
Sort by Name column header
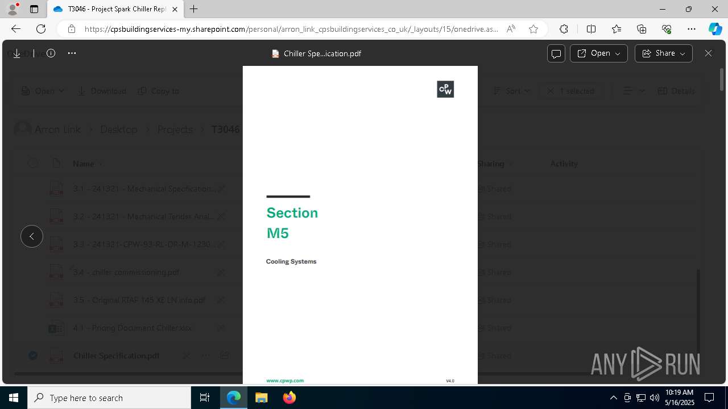(83, 164)
